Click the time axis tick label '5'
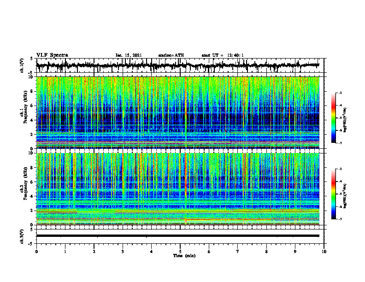This screenshot has height=282, width=365. (x=180, y=252)
